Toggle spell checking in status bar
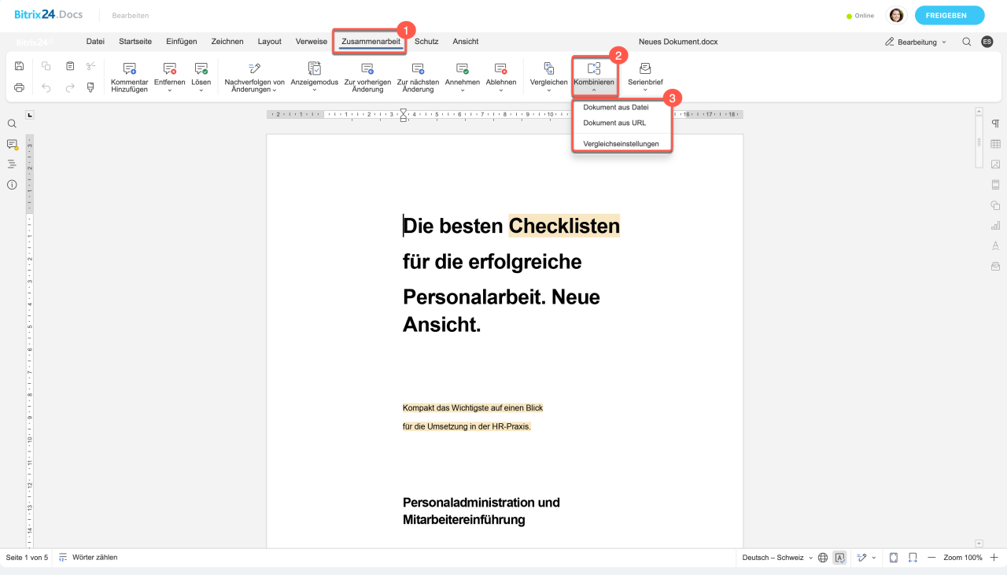 tap(839, 558)
